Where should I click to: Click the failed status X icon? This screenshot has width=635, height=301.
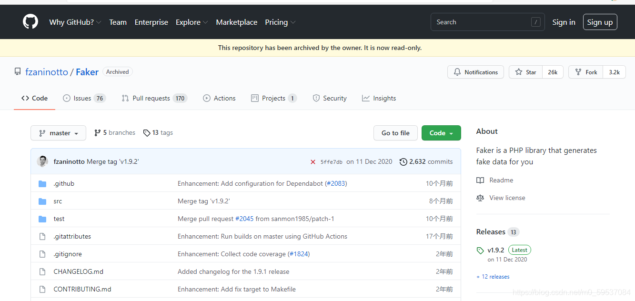click(x=313, y=162)
